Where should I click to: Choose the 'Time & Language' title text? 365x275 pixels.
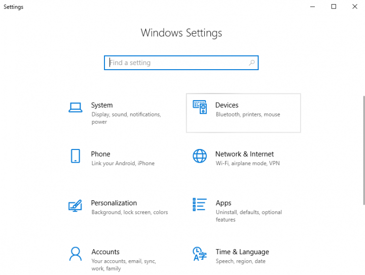pos(242,252)
